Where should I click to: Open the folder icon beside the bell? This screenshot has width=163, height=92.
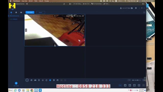click(x=21, y=13)
